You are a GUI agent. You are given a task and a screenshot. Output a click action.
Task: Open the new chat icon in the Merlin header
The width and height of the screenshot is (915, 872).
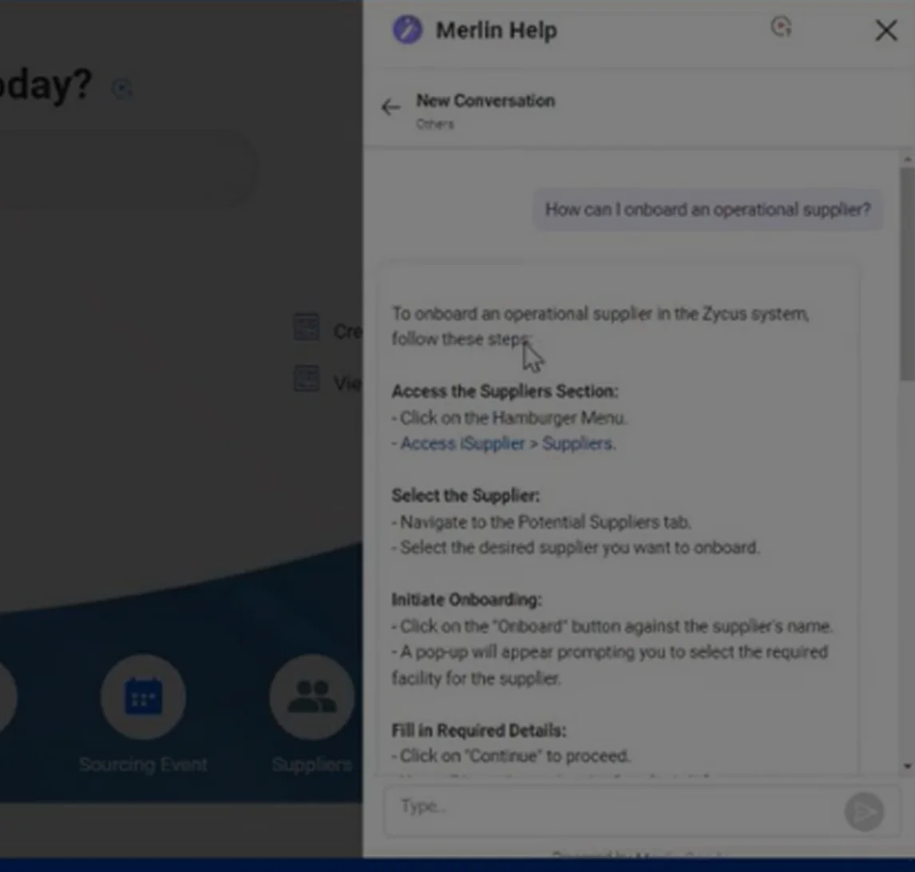[x=781, y=27]
